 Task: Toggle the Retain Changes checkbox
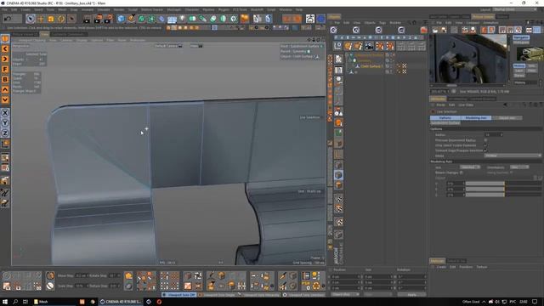click(x=462, y=173)
